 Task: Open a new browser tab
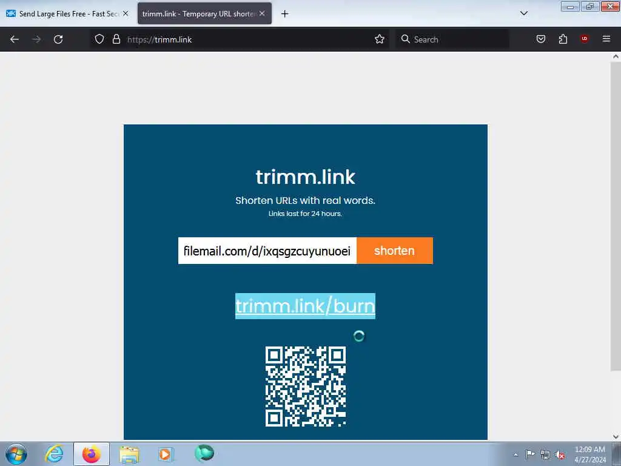pos(285,14)
